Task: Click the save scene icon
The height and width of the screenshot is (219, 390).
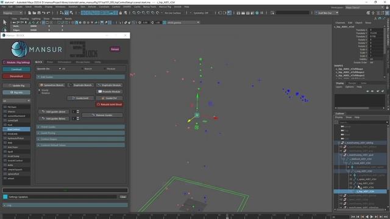Action: click(x=39, y=13)
